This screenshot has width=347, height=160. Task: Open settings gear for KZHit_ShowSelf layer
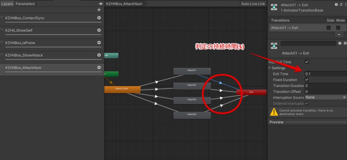click(x=99, y=30)
